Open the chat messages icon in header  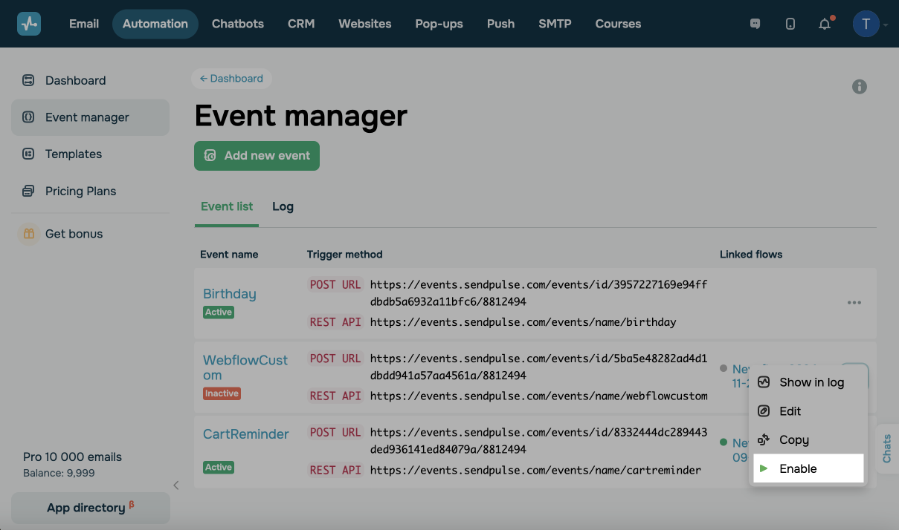pos(755,24)
